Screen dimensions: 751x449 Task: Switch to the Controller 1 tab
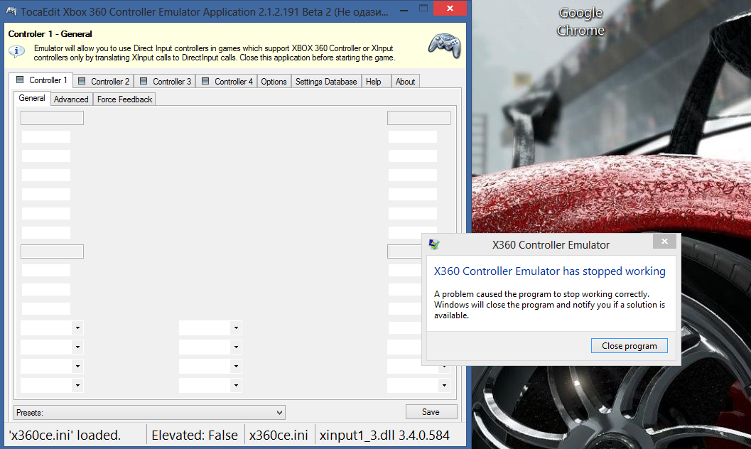coord(42,80)
